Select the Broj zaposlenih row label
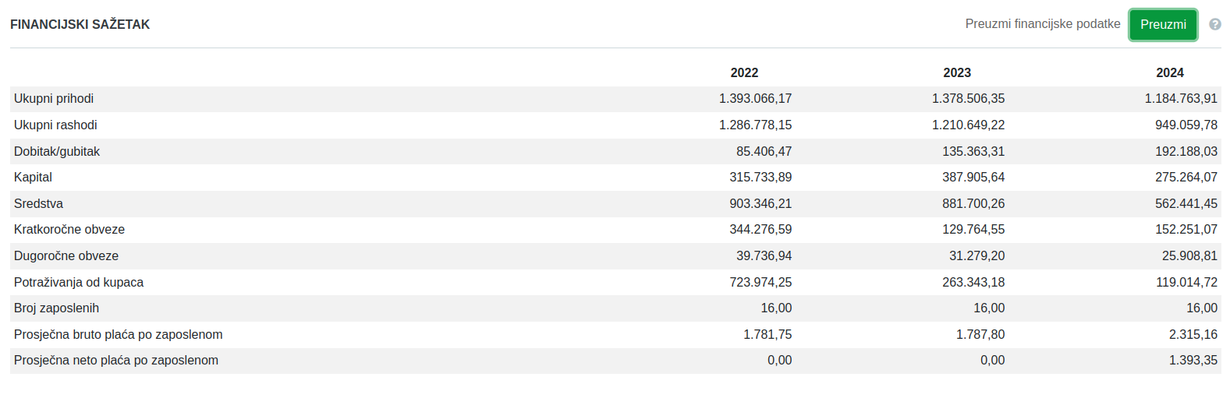The width and height of the screenshot is (1230, 405). 56,308
